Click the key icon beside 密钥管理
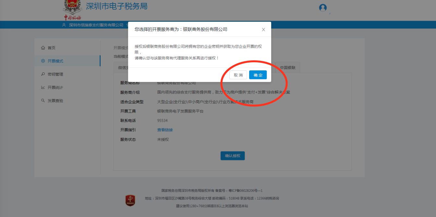Image resolution: width=436 pixels, height=217 pixels. 43,74
